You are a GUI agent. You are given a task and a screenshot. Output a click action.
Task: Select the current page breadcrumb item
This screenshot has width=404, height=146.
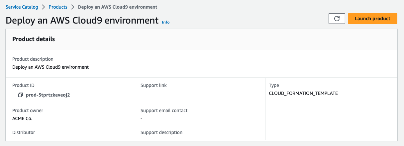(118, 7)
